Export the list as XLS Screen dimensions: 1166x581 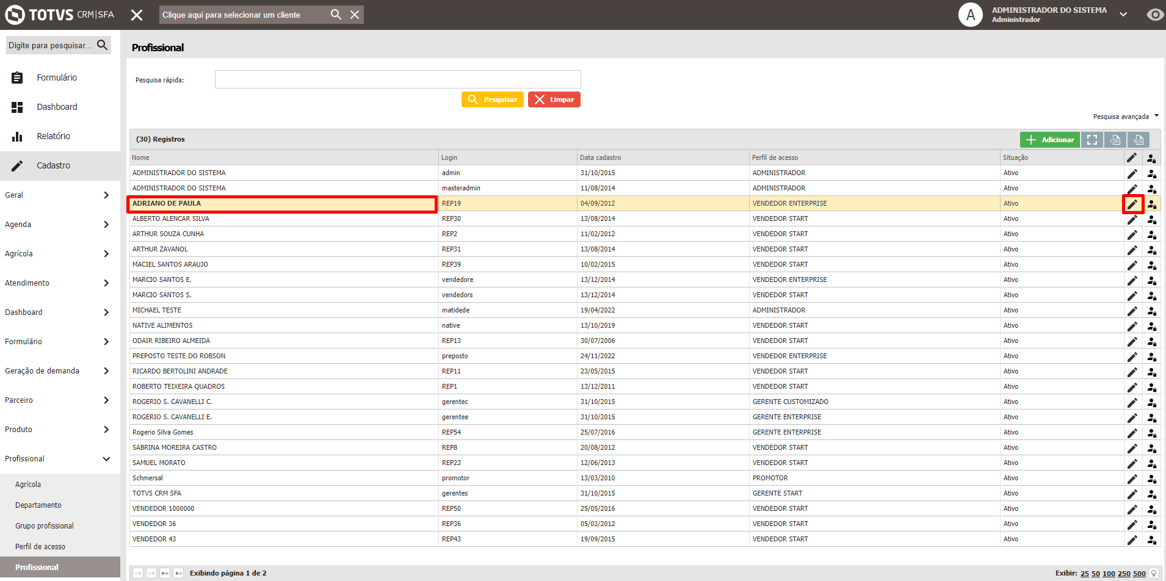(x=1139, y=140)
